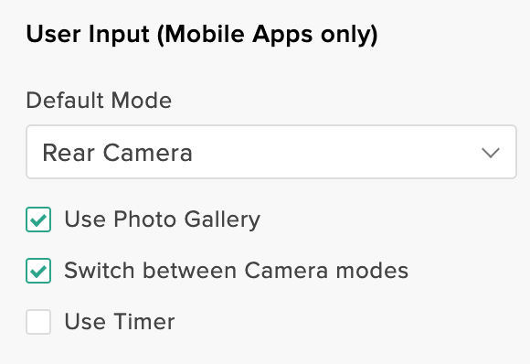Viewport: 530px width, 364px height.
Task: Enable the Use Timer checkbox
Action: pyautogui.click(x=38, y=322)
